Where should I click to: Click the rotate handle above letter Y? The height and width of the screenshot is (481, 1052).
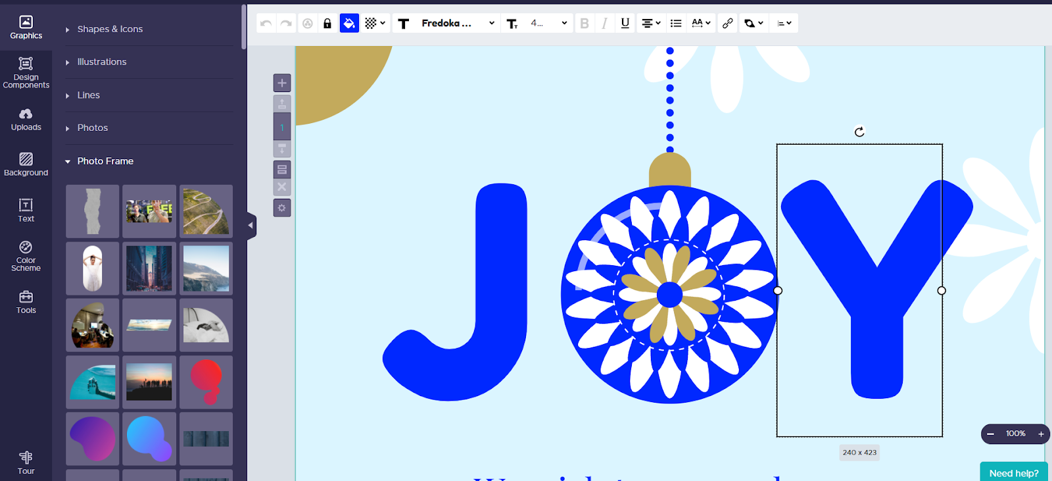tap(859, 132)
